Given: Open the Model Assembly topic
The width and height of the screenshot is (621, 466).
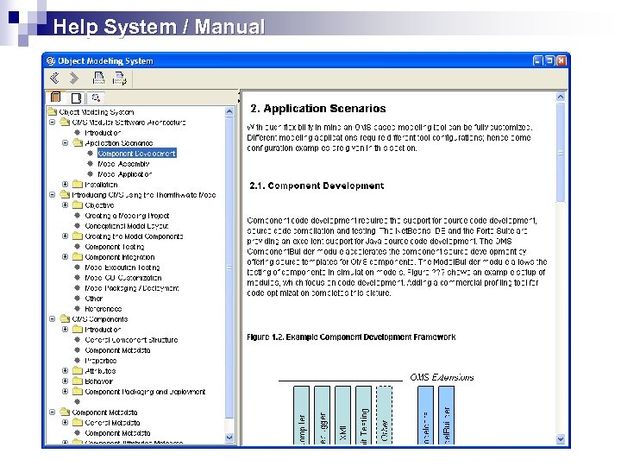Looking at the screenshot, I should [x=123, y=164].
